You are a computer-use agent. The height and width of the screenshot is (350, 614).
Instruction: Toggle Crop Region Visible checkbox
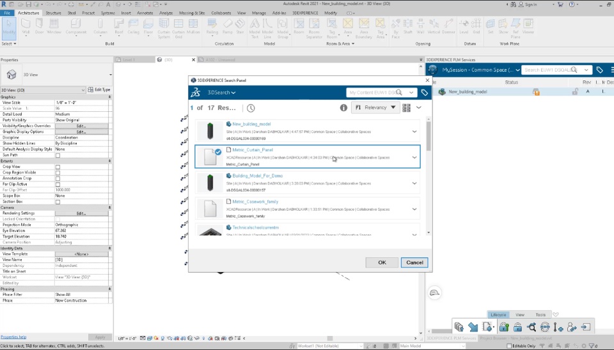(58, 172)
